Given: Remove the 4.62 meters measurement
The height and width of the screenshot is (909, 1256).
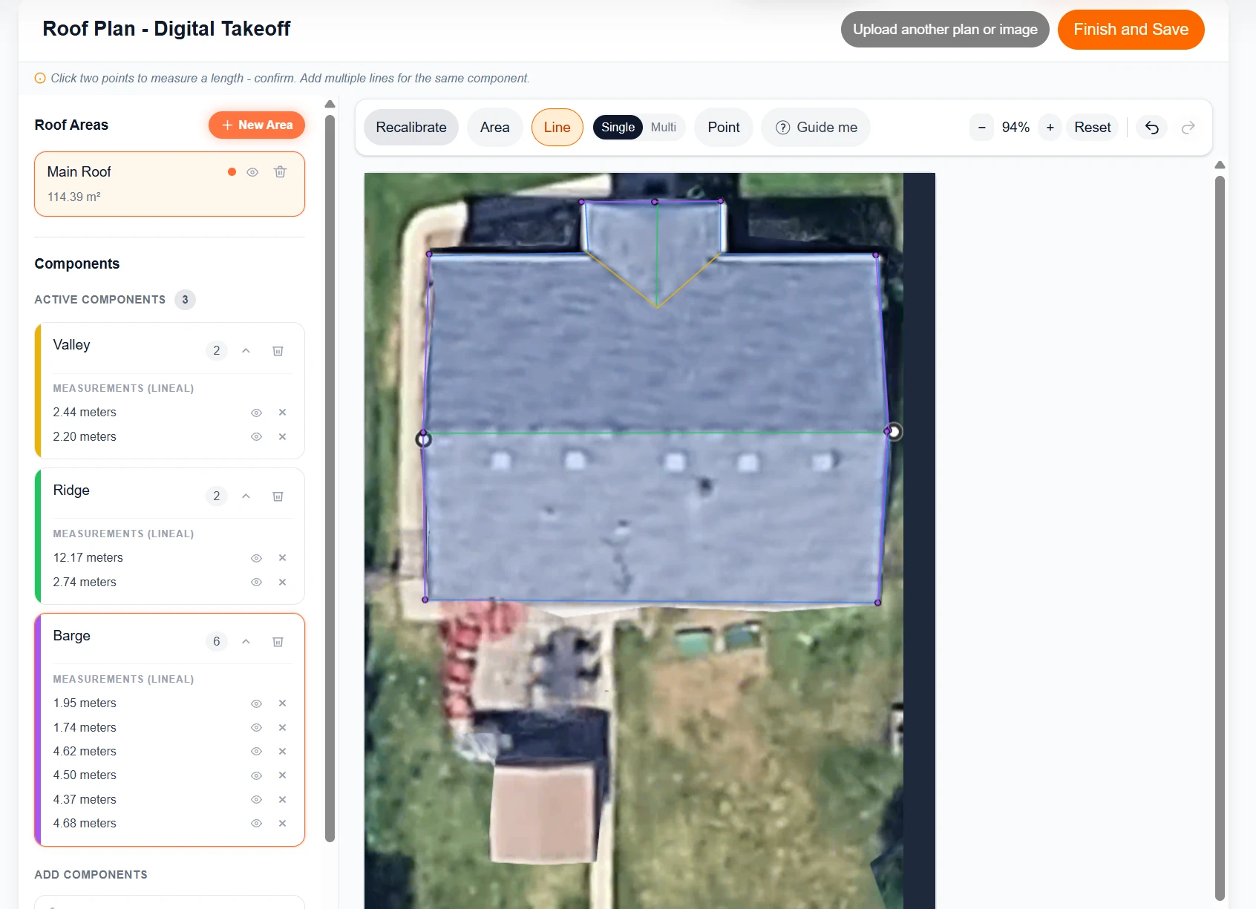Looking at the screenshot, I should tap(282, 752).
